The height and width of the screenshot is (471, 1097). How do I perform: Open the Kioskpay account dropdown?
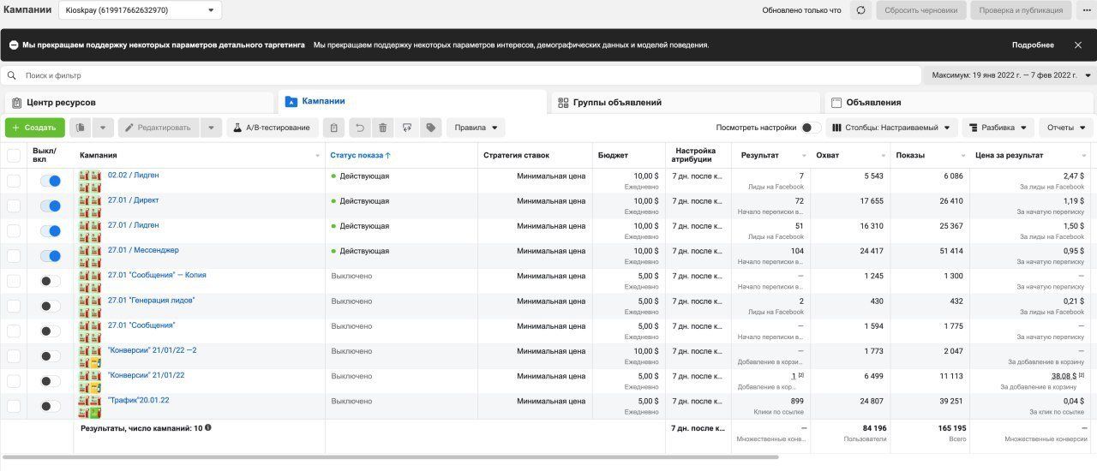pyautogui.click(x=141, y=10)
